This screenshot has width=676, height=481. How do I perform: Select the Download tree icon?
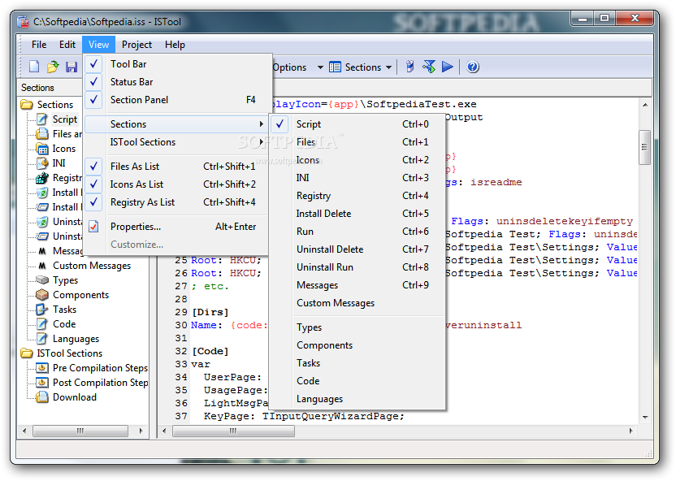(41, 397)
